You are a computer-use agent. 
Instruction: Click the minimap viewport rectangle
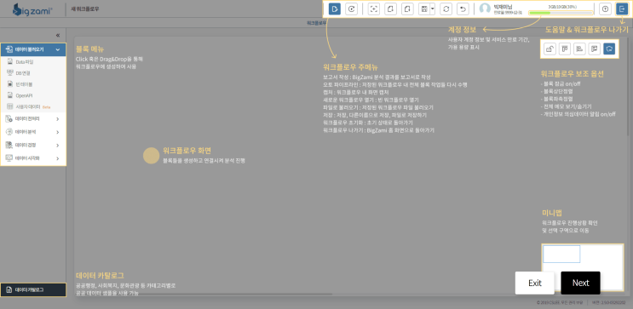(561, 255)
